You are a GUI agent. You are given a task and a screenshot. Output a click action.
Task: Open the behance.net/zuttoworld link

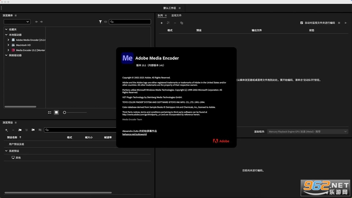pyautogui.click(x=135, y=134)
